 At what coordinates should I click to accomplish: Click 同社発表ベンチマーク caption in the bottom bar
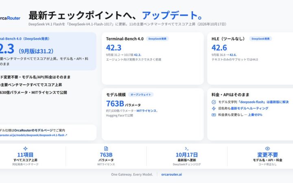point(25,164)
